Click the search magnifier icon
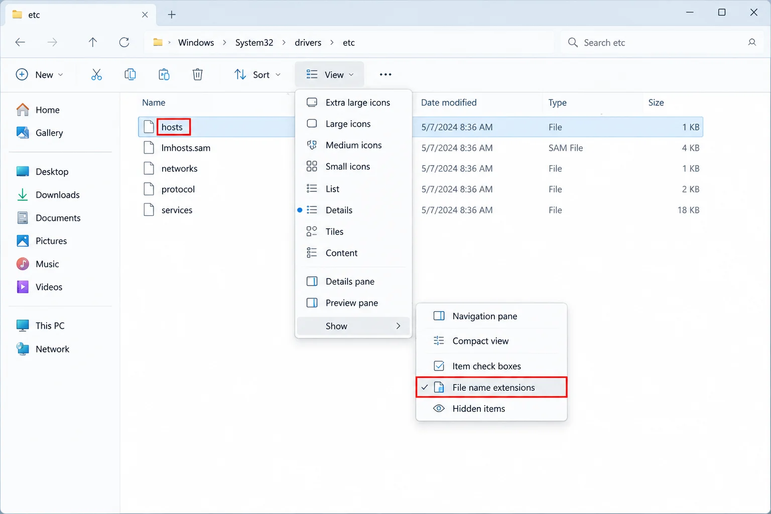The width and height of the screenshot is (771, 514). tap(573, 43)
